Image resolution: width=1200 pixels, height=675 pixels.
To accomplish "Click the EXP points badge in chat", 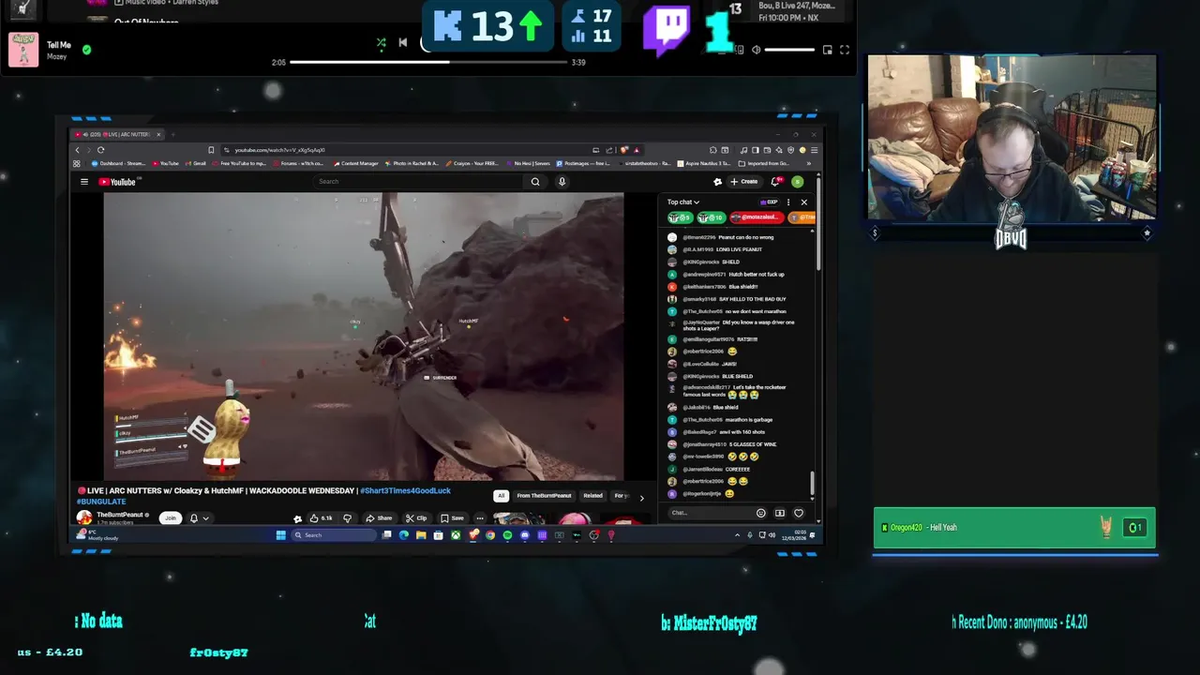I will [769, 202].
